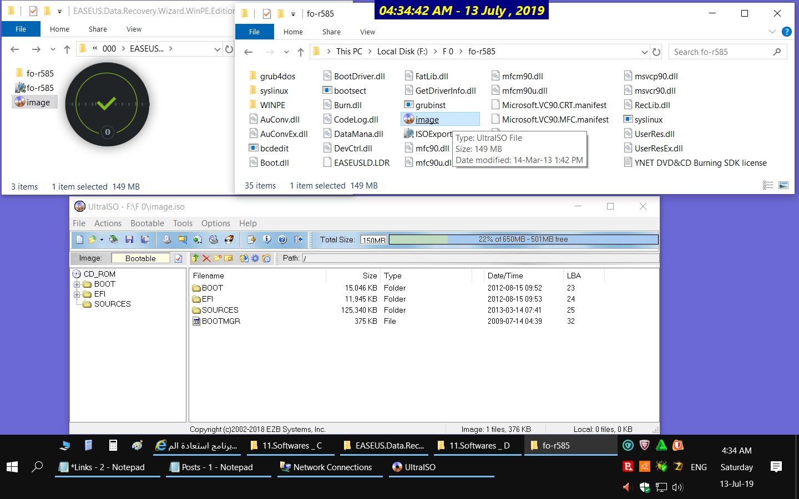Refresh the fo-r585 Explorer window
The height and width of the screenshot is (499, 799).
pos(656,52)
